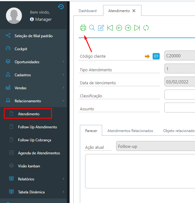This screenshot has width=195, height=203.
Task: Open the Atendimentos Relacionados tab
Action: pyautogui.click(x=130, y=131)
